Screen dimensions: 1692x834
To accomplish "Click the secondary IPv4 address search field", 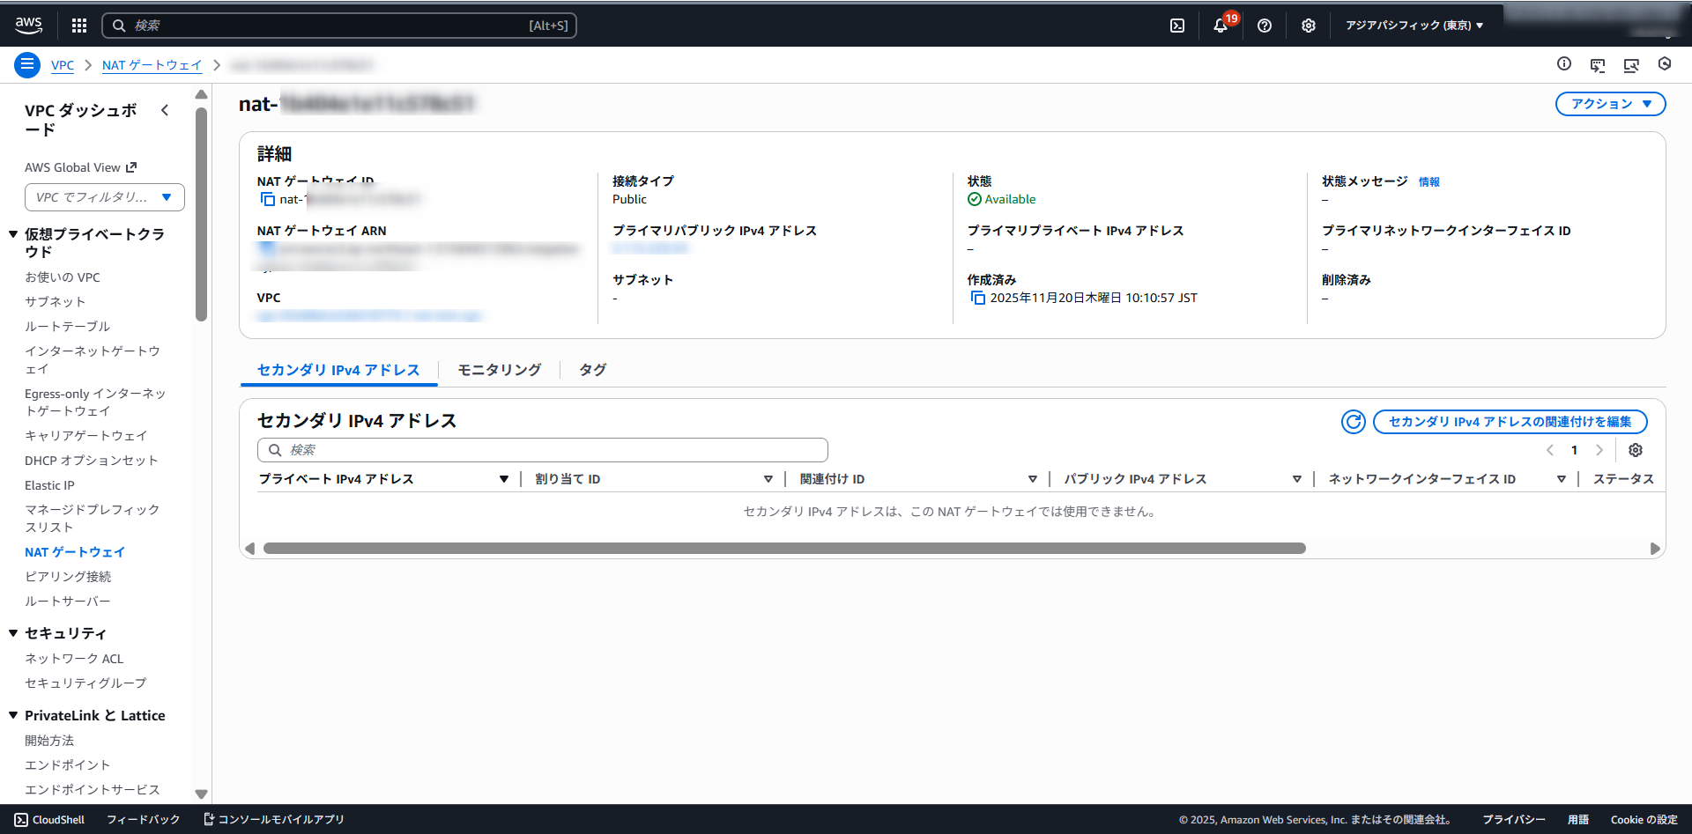I will pyautogui.click(x=542, y=450).
